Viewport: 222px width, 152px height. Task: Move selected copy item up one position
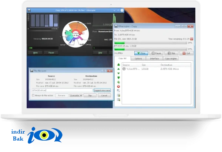tap(118, 69)
